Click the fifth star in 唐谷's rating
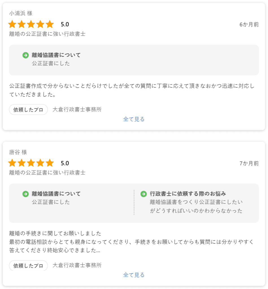The height and width of the screenshot is (289, 268). [50, 163]
